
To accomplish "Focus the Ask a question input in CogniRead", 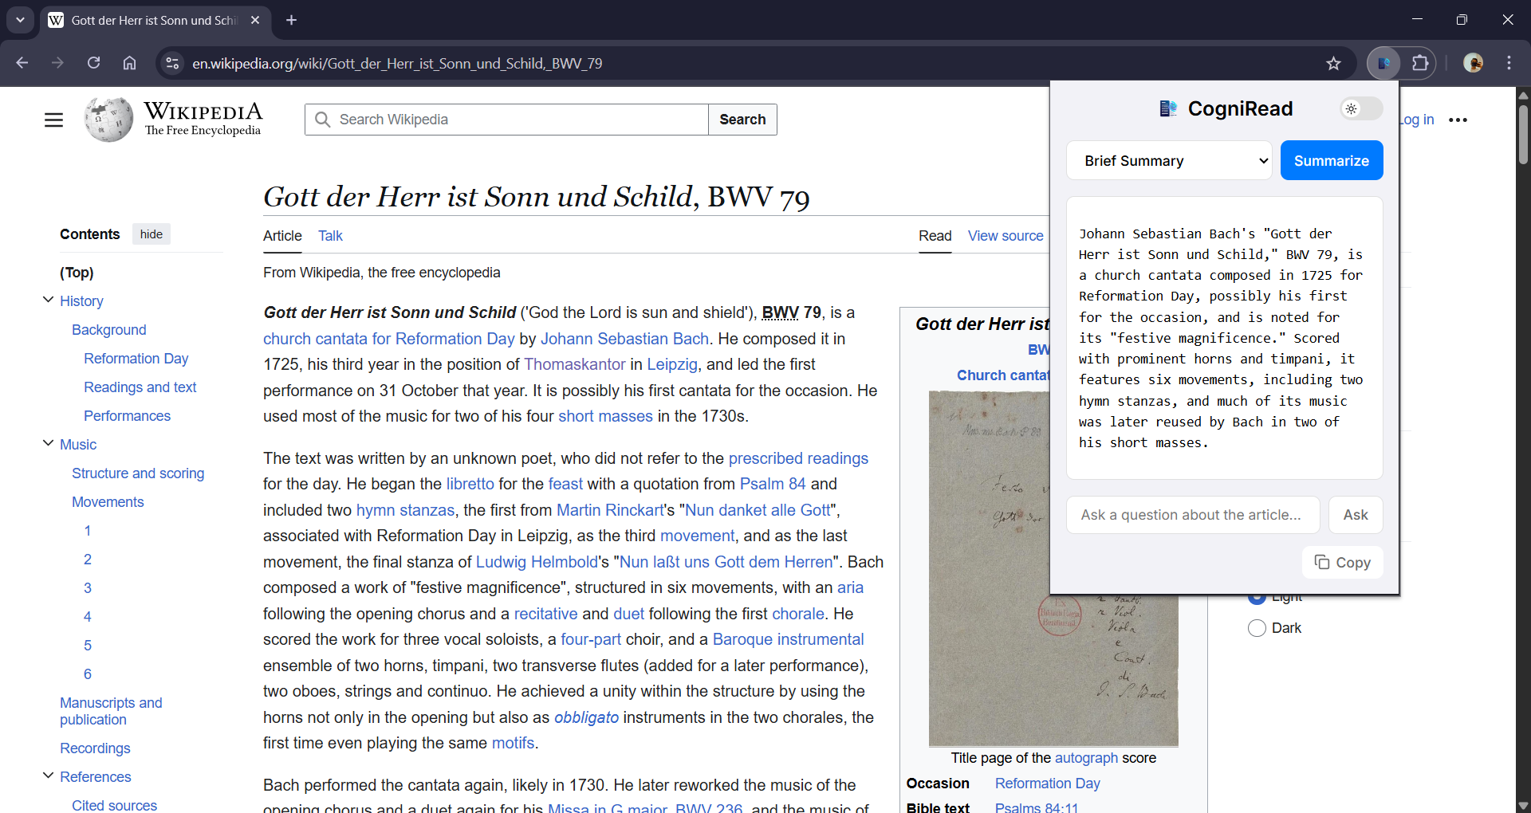I will coord(1193,515).
